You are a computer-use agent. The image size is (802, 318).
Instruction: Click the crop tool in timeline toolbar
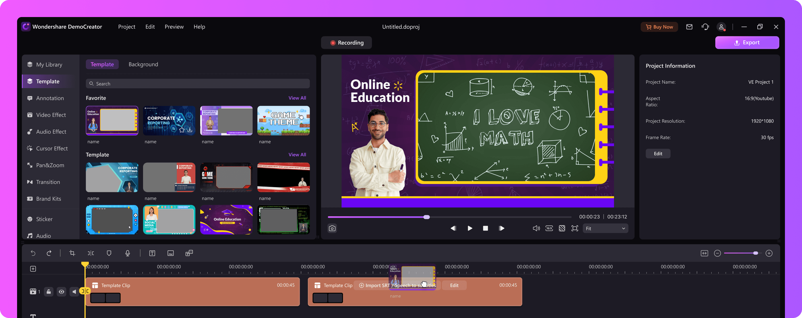[72, 253]
